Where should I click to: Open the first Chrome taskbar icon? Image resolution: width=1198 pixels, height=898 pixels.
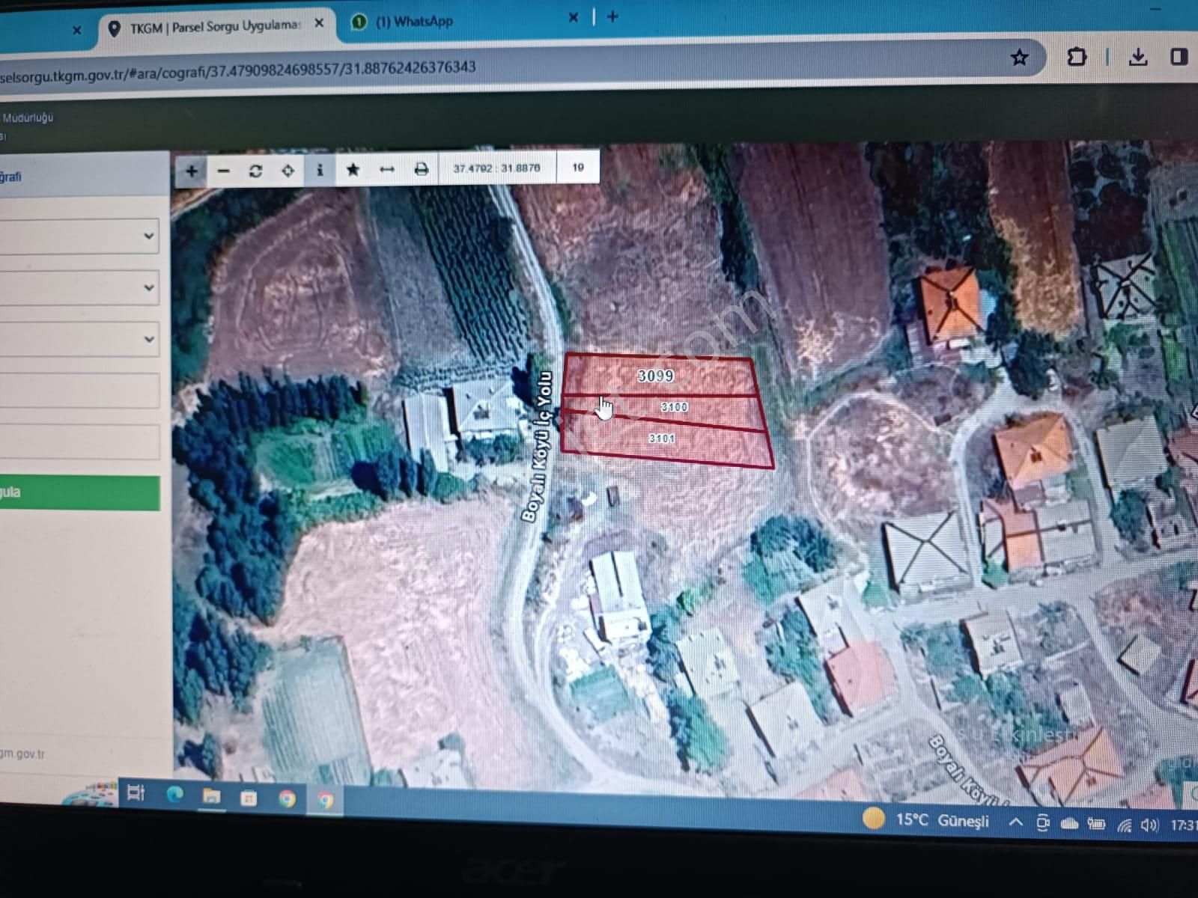pyautogui.click(x=287, y=799)
